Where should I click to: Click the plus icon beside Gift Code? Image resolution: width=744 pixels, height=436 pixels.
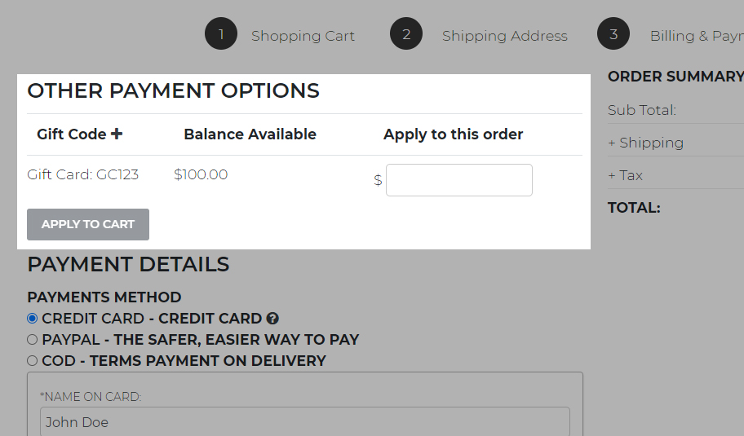coord(117,134)
